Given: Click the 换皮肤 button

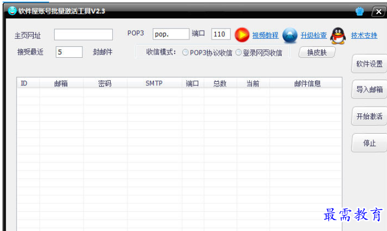Looking at the screenshot, I should (317, 52).
